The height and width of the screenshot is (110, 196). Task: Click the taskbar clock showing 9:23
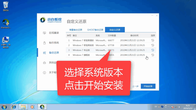188,107
